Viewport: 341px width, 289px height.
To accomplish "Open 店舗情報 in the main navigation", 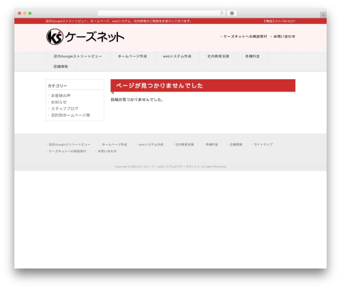I will [61, 66].
